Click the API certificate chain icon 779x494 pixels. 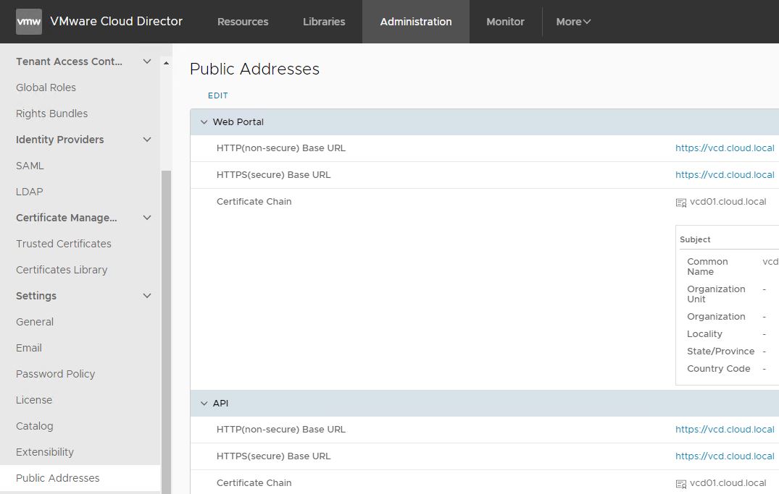[x=680, y=484]
